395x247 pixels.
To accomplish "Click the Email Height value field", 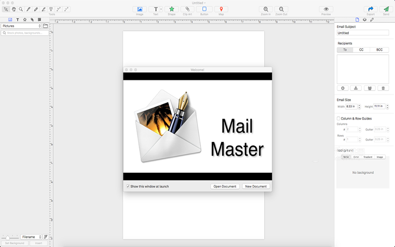I will tap(379, 106).
